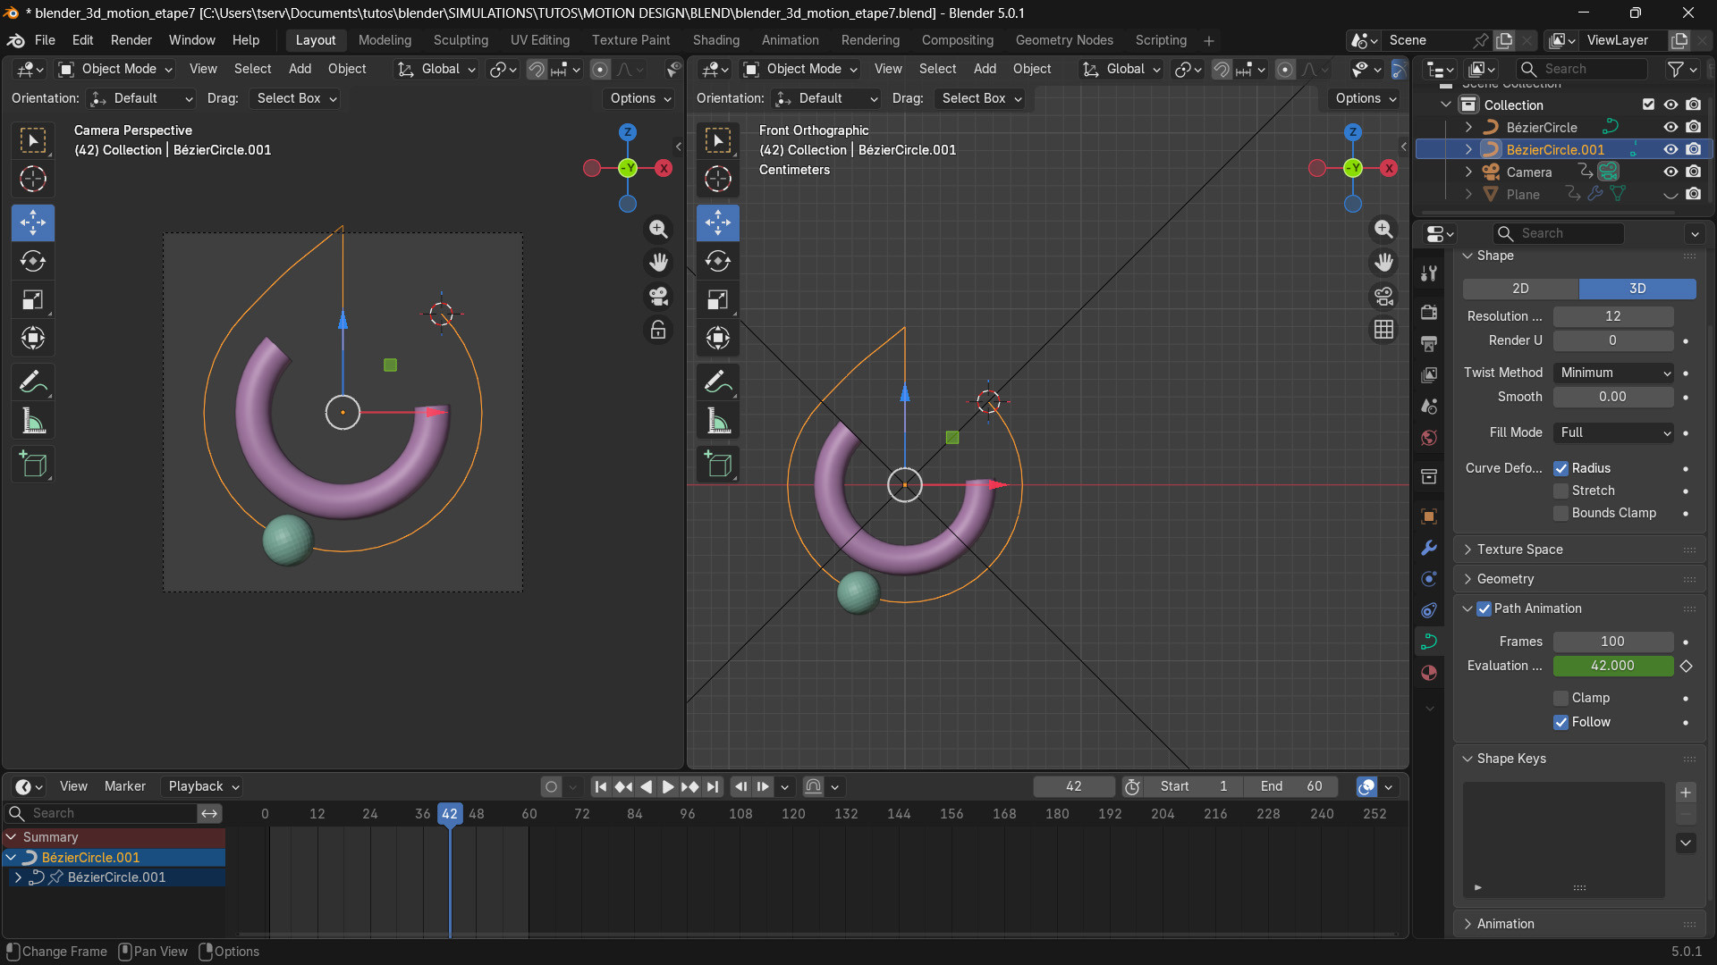
Task: Select the Rotate tool in left viewport
Action: (x=33, y=261)
